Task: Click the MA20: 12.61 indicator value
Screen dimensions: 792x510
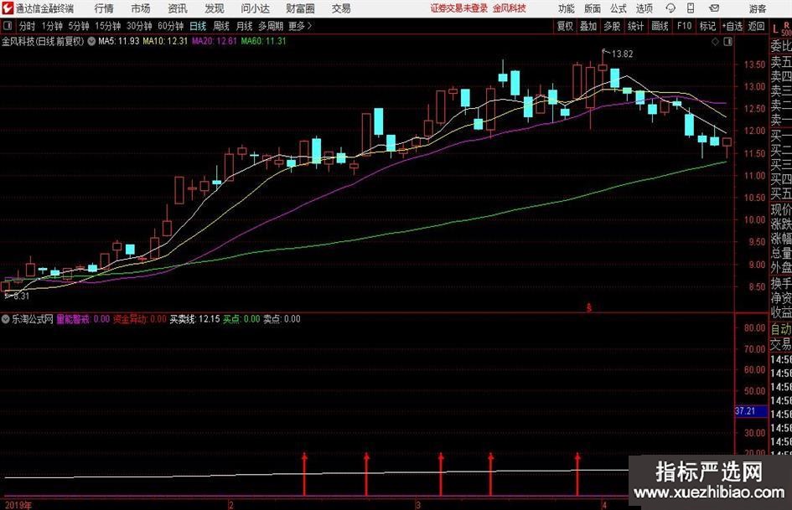Action: click(215, 41)
